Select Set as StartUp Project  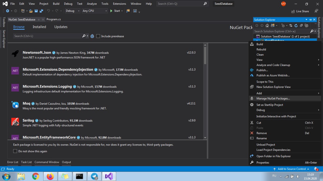(285, 105)
